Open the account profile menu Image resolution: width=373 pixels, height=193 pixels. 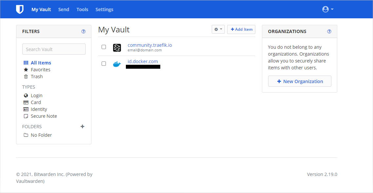point(328,9)
